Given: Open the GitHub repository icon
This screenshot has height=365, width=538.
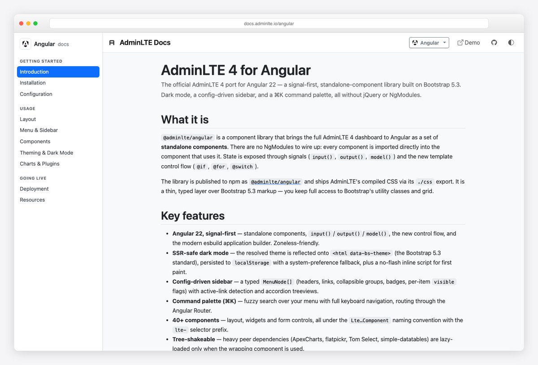Looking at the screenshot, I should [494, 43].
